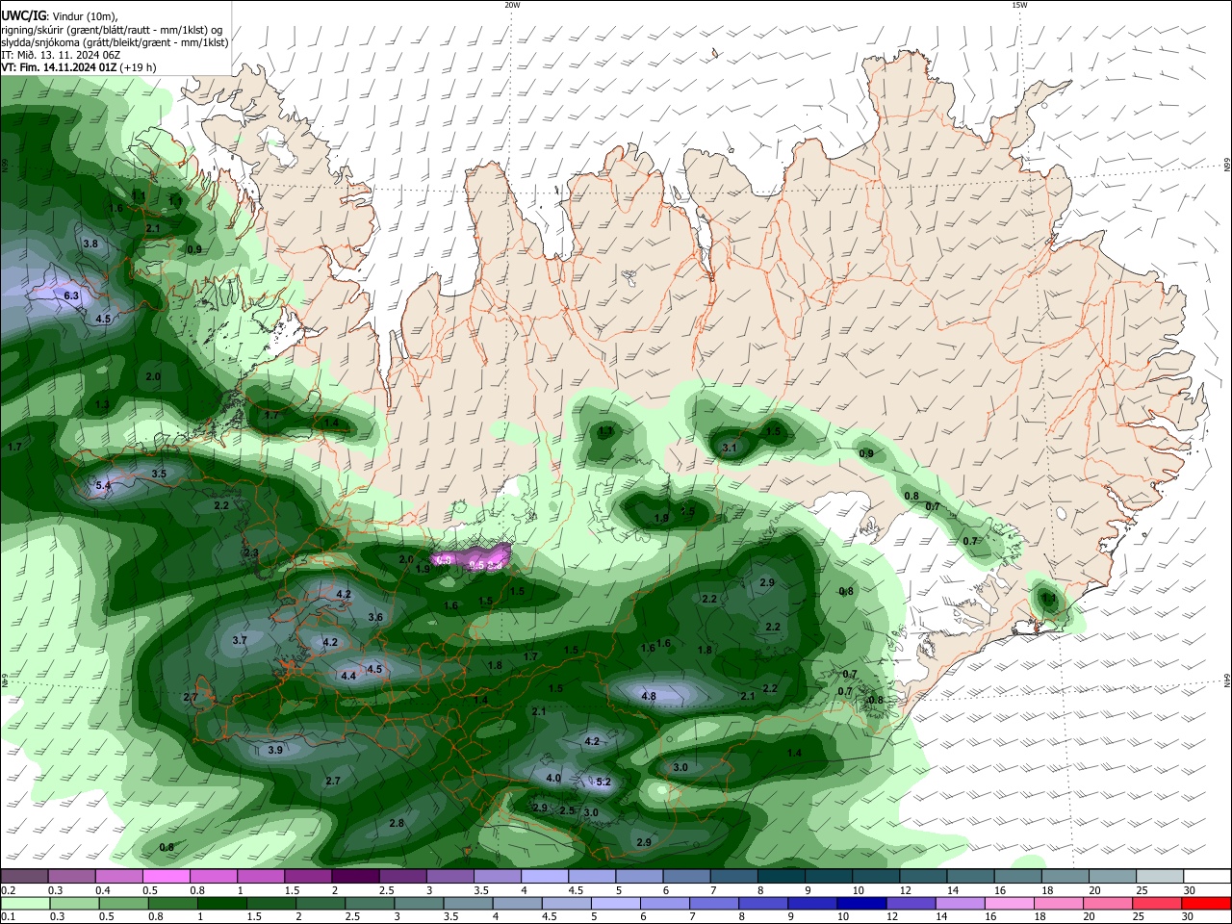1232x924 pixels.
Task: Click the purple snowfall patch on the map
Action: click(x=472, y=558)
